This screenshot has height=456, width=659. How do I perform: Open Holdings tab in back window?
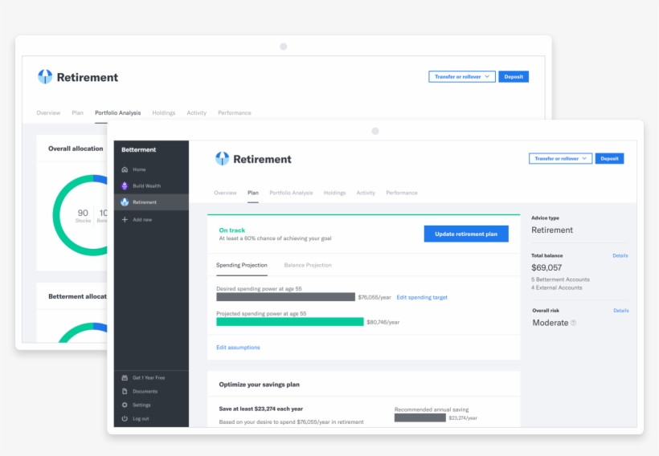[x=164, y=113]
